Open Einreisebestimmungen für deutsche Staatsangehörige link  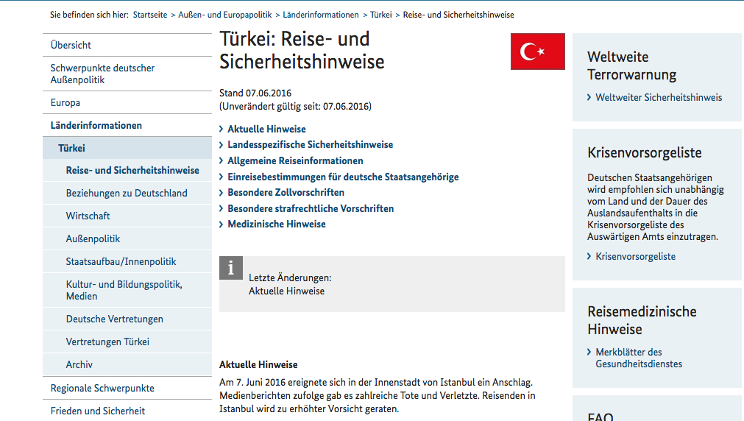pyautogui.click(x=343, y=177)
